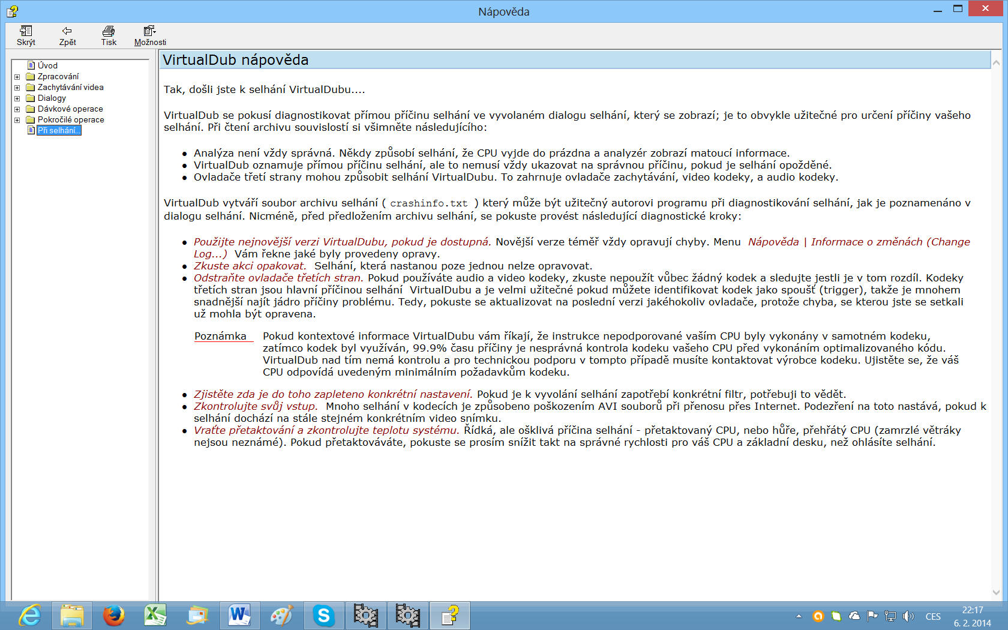Click the Zpět back arrow icon
Image resolution: width=1008 pixels, height=630 pixels.
(x=67, y=31)
